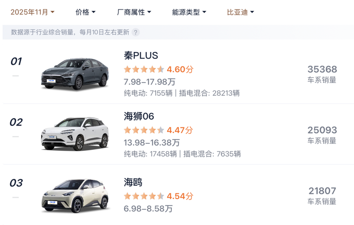Click the 海狮06 star rating icons
Image resolution: width=354 pixels, height=225 pixels.
(x=144, y=130)
